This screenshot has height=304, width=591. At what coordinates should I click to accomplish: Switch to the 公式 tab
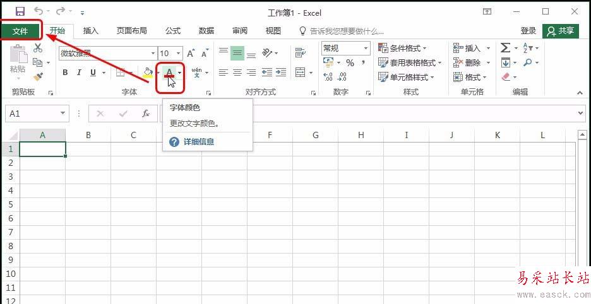click(173, 31)
